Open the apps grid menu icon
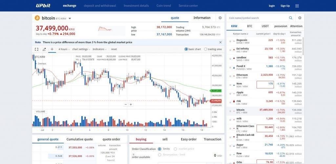 tap(297, 6)
